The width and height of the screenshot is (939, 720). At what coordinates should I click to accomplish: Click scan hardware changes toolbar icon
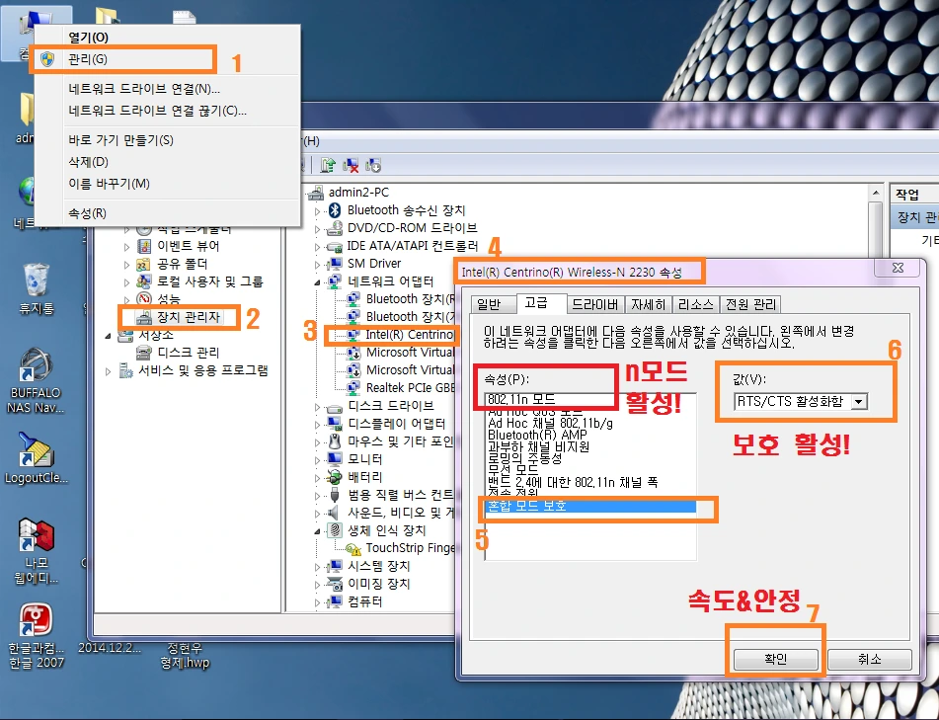pyautogui.click(x=373, y=165)
